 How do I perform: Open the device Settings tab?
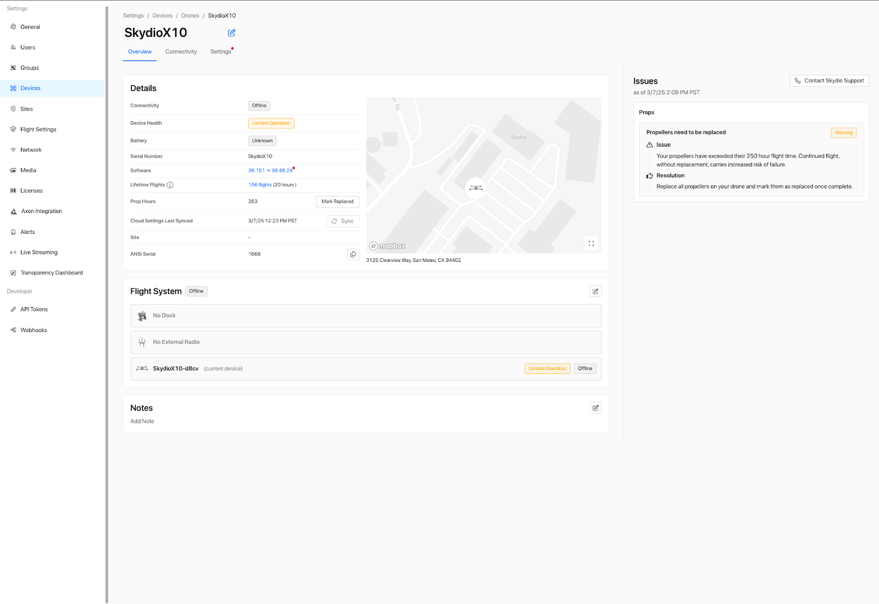(220, 52)
